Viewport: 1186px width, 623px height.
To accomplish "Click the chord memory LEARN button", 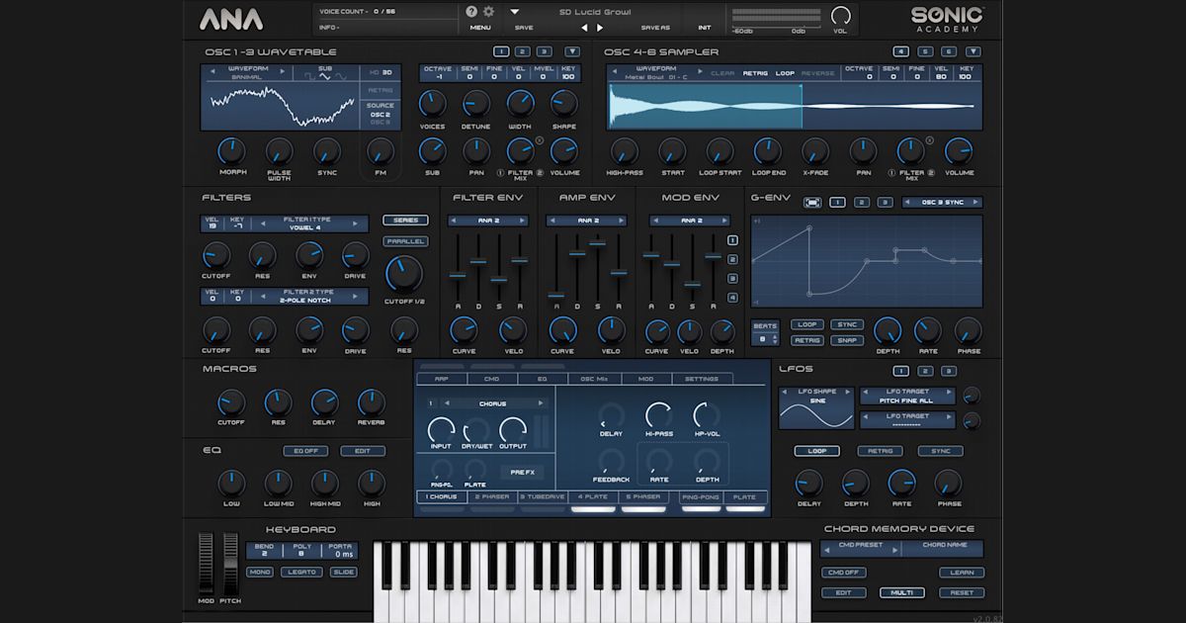I will click(x=962, y=573).
